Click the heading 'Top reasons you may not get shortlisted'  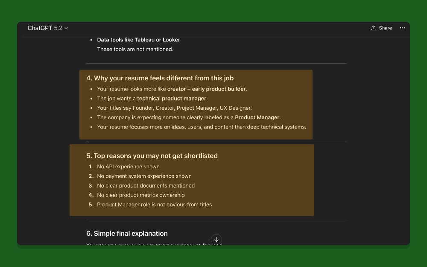tap(152, 156)
